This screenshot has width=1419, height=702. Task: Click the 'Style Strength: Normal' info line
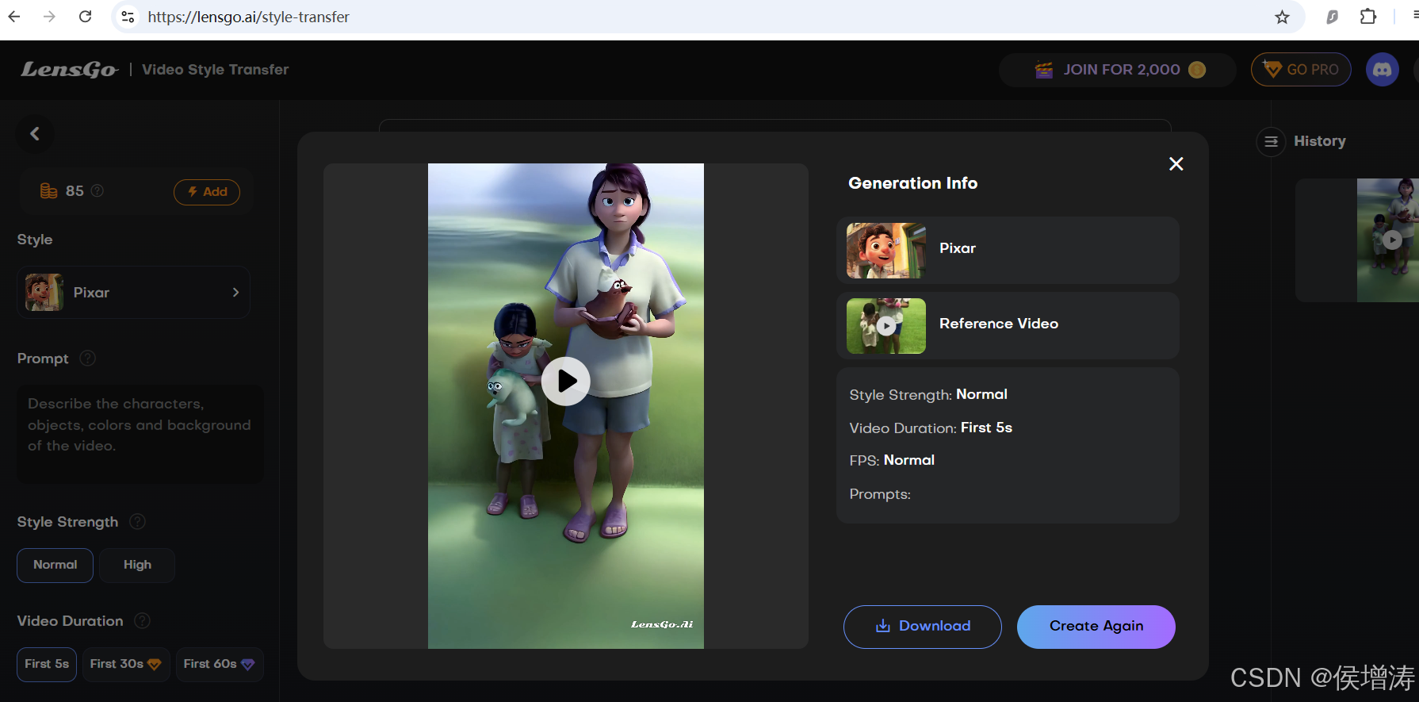coord(928,395)
